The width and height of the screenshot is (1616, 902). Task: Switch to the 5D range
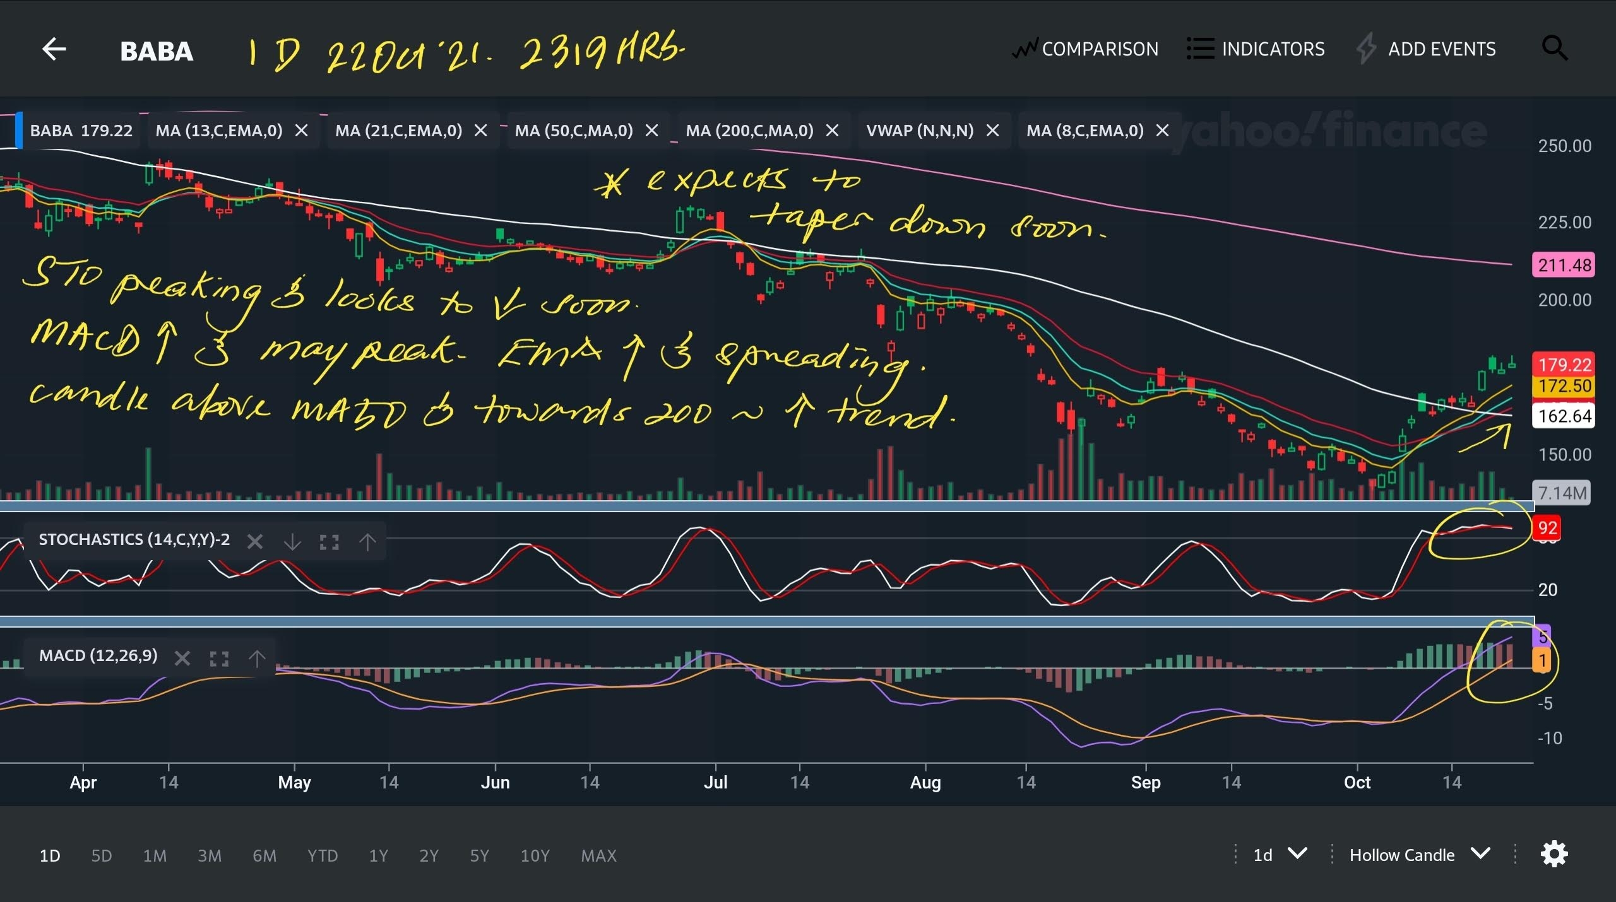coord(102,855)
